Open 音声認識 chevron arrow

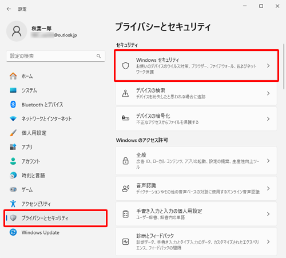point(268,188)
